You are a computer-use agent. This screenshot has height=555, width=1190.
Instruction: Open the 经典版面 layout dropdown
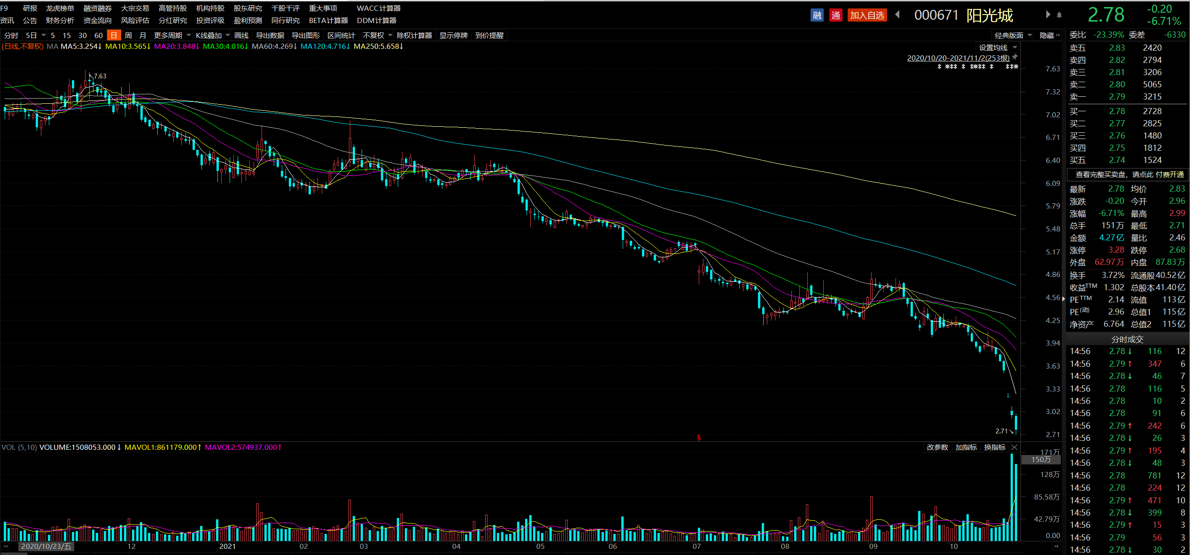(1013, 35)
